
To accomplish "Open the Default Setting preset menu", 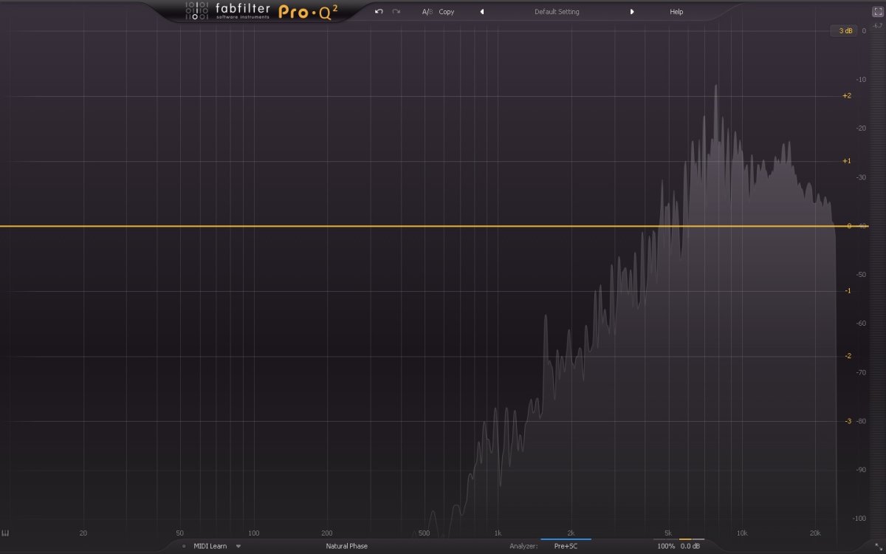I will [557, 12].
